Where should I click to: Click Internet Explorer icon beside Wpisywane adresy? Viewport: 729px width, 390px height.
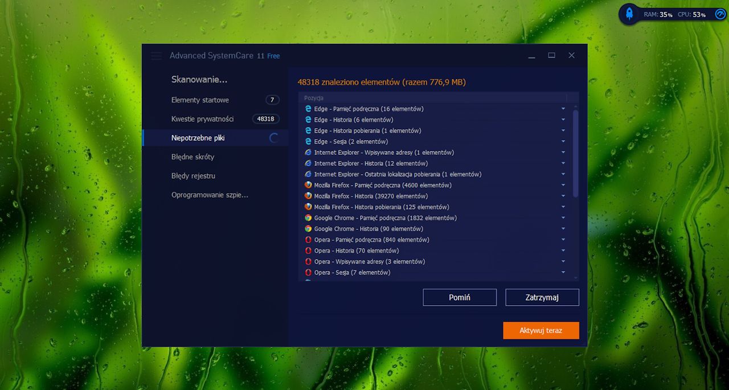(x=308, y=153)
